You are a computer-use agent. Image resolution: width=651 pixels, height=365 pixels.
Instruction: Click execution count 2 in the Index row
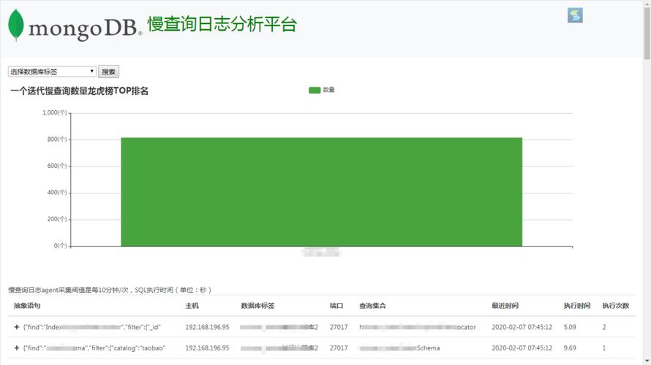coord(604,327)
